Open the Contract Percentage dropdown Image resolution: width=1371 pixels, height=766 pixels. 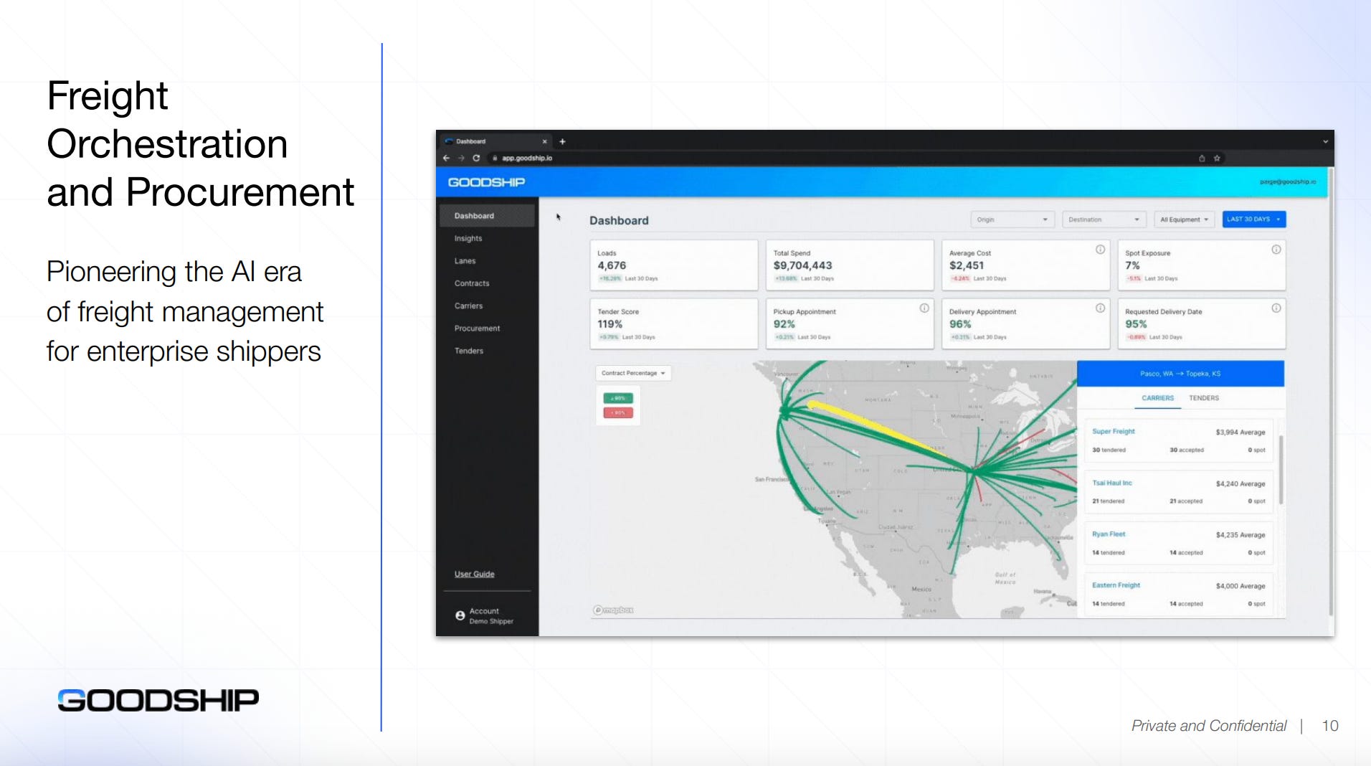[x=633, y=373]
